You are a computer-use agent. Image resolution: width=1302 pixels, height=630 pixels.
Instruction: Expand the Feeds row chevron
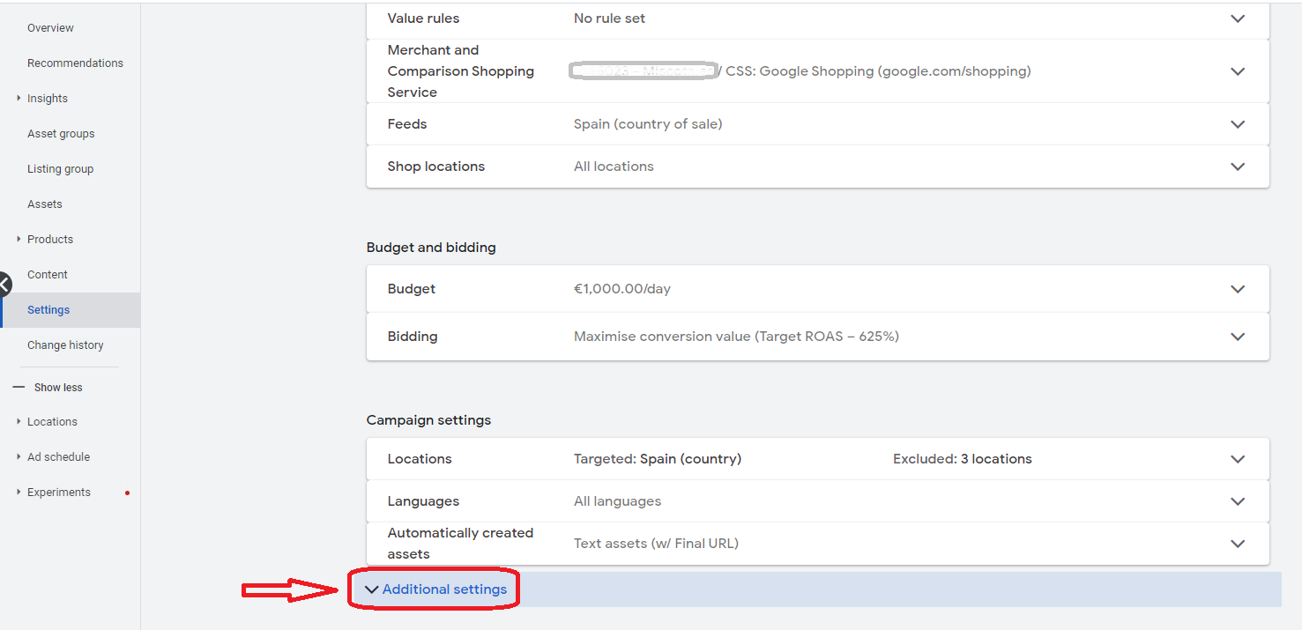(1238, 124)
